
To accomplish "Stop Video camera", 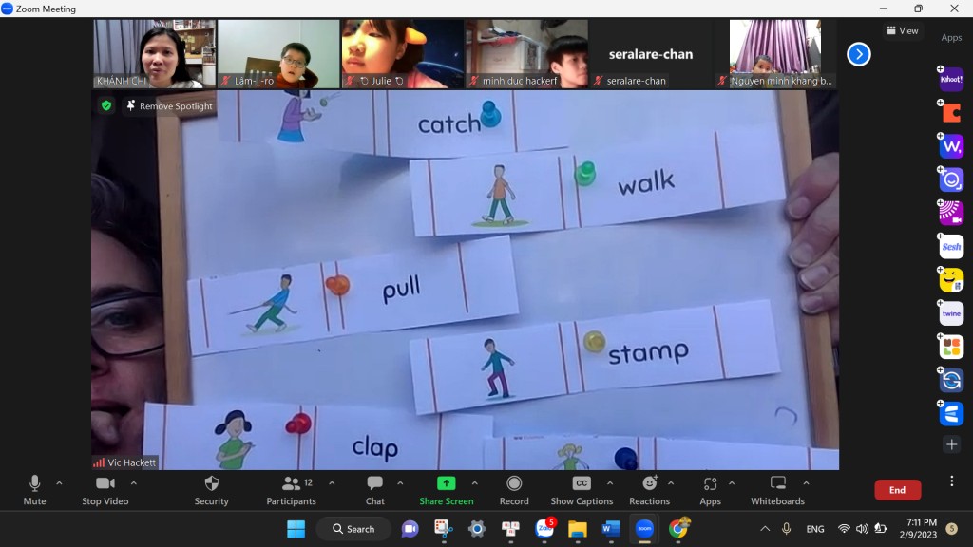I will click(x=105, y=490).
